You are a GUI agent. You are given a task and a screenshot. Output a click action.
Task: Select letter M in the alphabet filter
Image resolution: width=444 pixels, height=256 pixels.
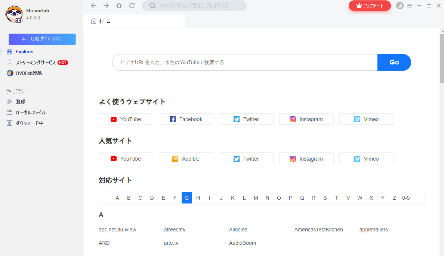click(256, 198)
